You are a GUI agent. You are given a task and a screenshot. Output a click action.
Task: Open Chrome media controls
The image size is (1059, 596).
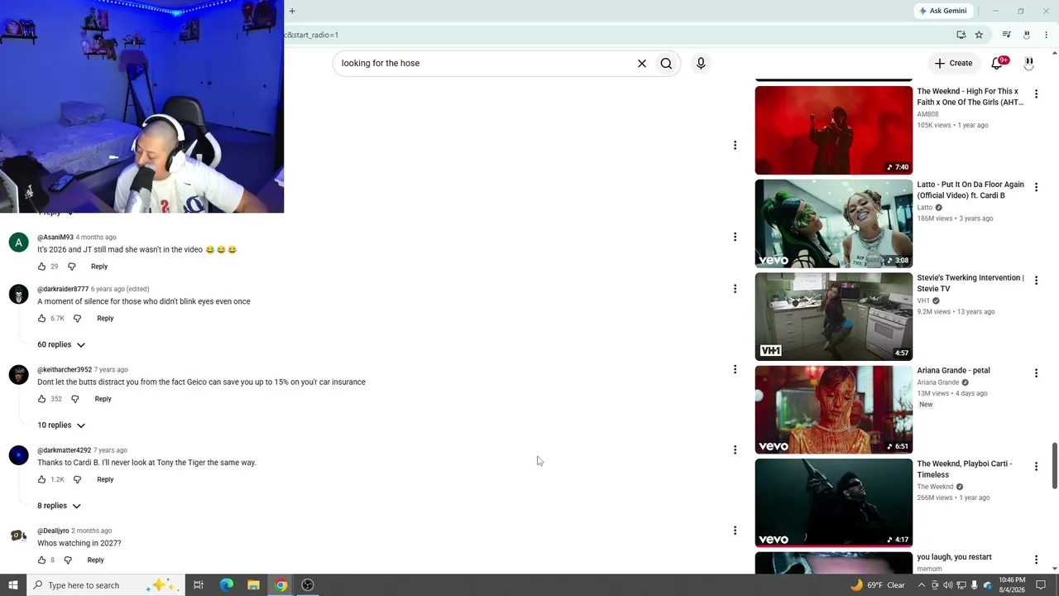[1006, 35]
